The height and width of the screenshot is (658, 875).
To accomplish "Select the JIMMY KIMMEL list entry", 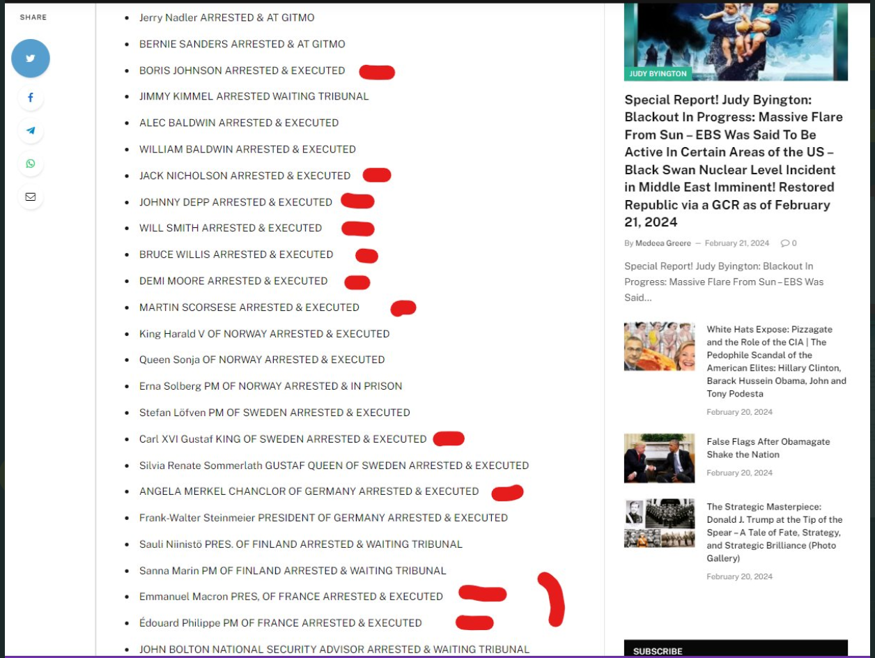I will click(254, 96).
